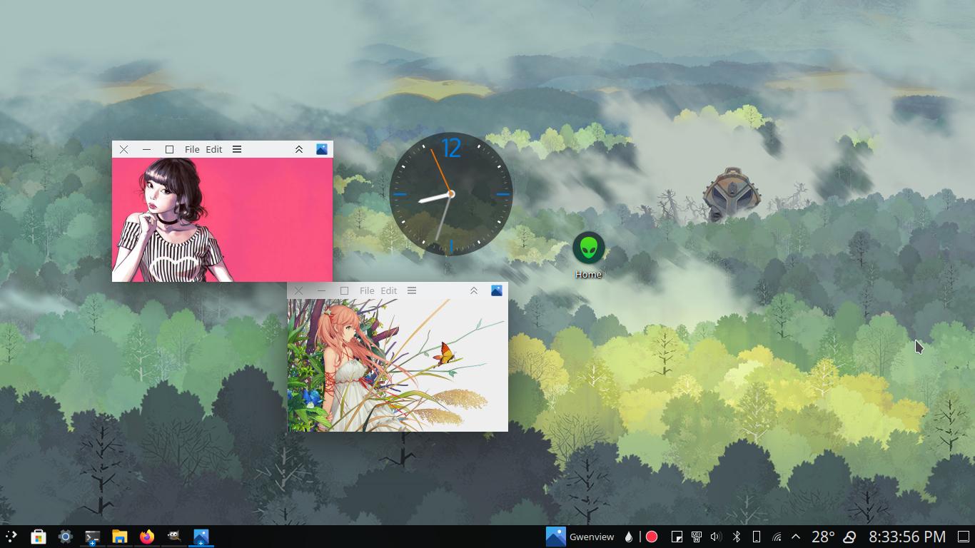Launch Firefox from the taskbar
Image resolution: width=975 pixels, height=548 pixels.
(147, 537)
